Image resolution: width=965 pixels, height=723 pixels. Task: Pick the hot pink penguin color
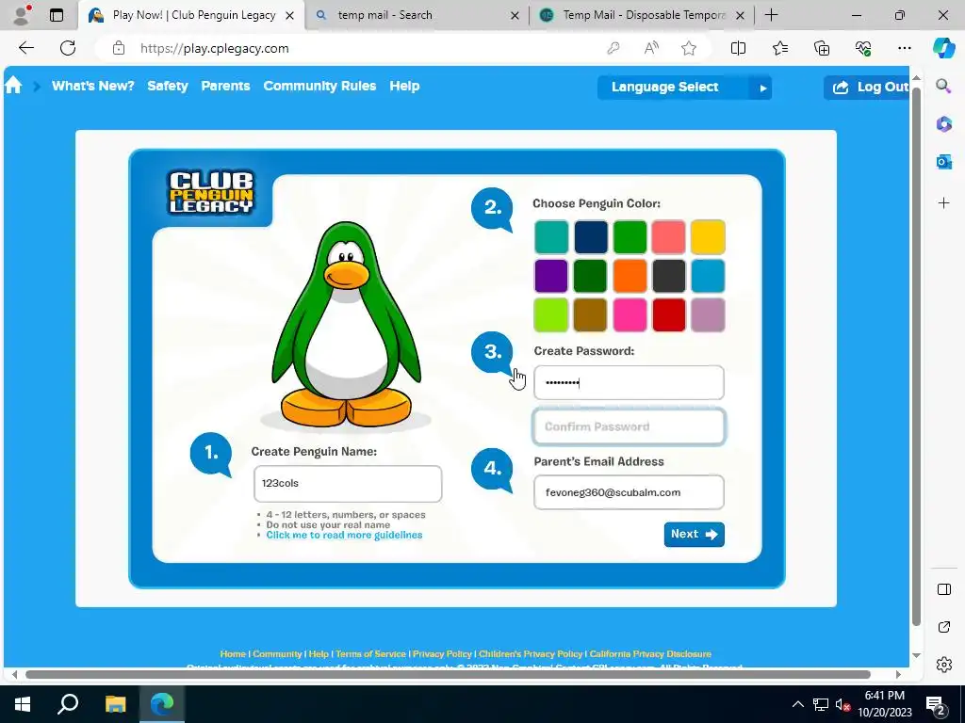tap(630, 314)
